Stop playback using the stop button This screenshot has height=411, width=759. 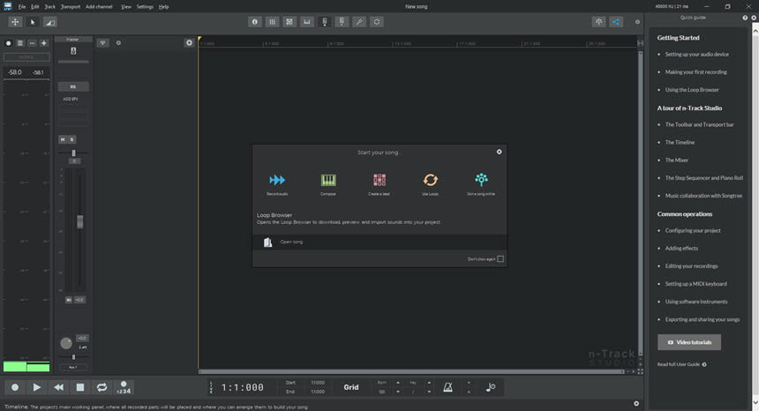[80, 387]
